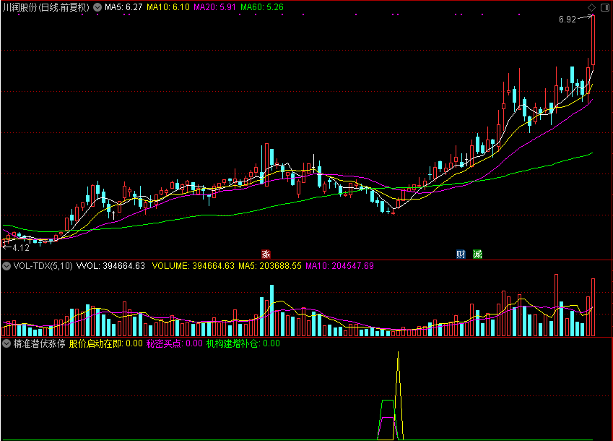
Task: Click the VVOL: 394664.63 value
Action: [x=110, y=266]
